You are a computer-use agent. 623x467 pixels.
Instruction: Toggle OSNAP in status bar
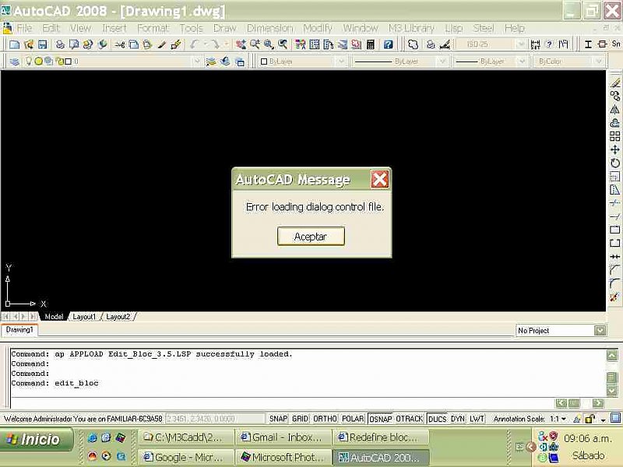380,419
